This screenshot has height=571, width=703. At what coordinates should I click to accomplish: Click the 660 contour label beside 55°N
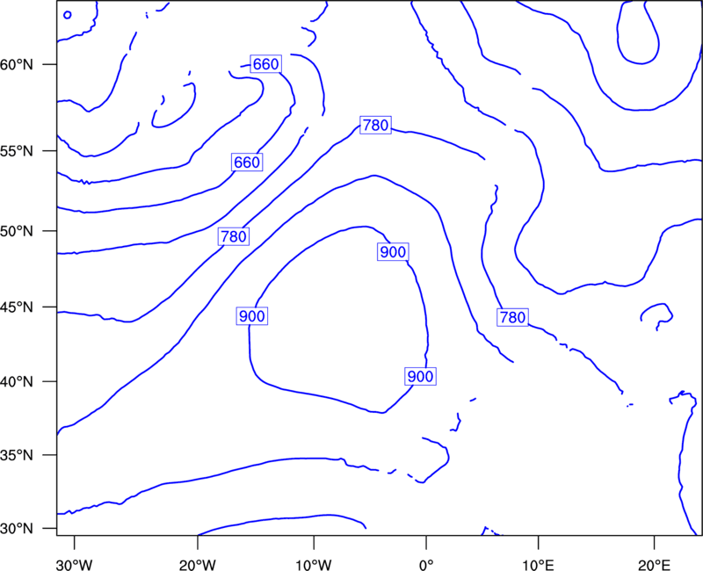(x=247, y=163)
